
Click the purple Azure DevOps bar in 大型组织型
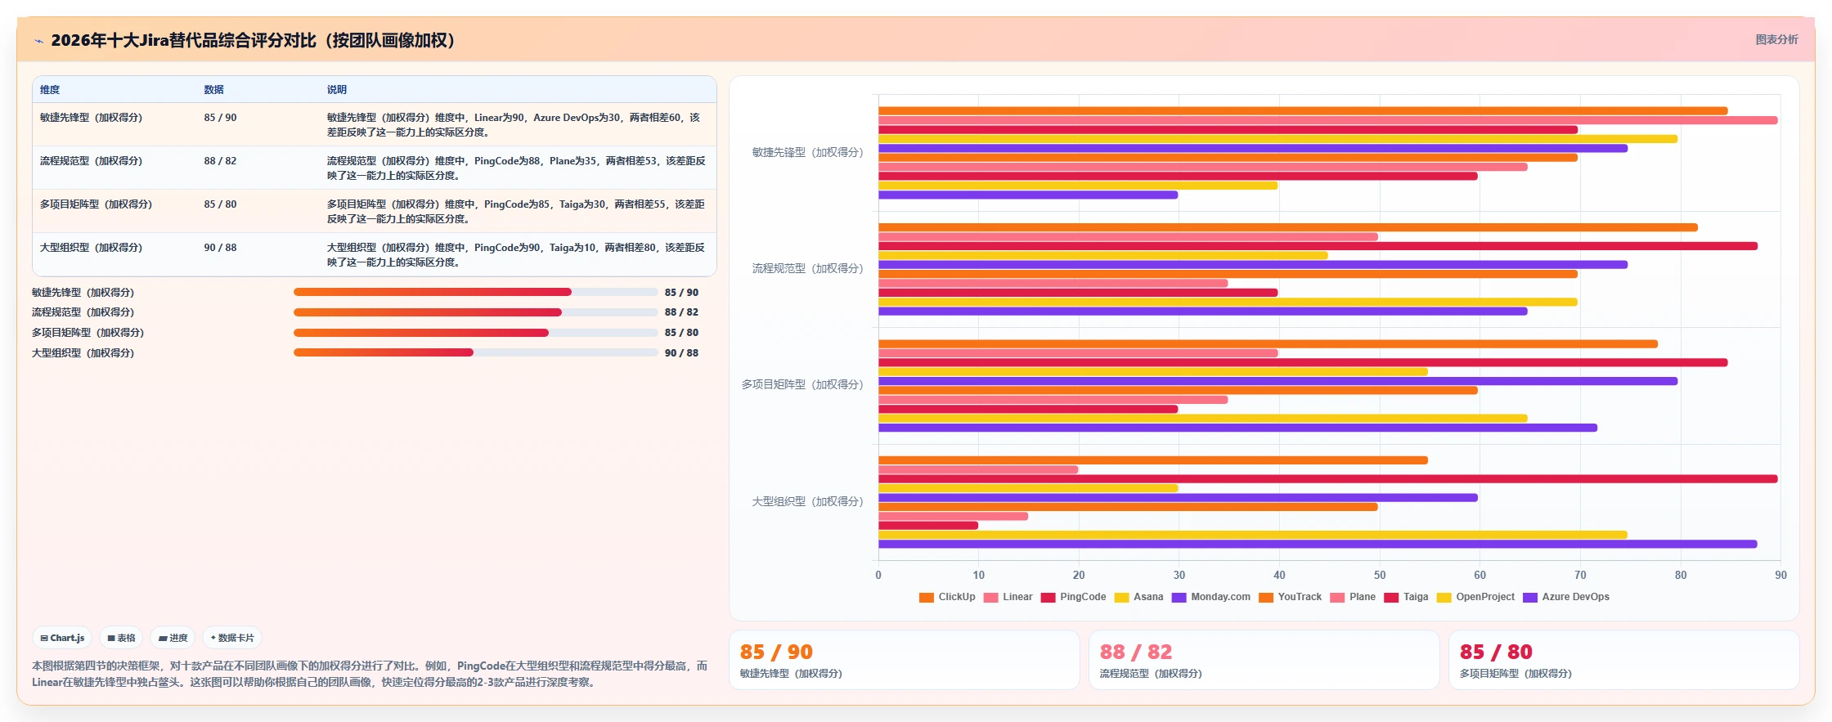[1318, 544]
